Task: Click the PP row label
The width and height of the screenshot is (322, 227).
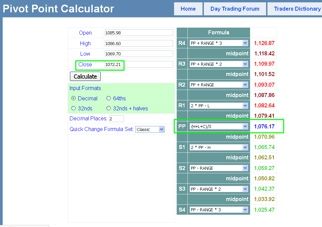Action: tap(182, 126)
